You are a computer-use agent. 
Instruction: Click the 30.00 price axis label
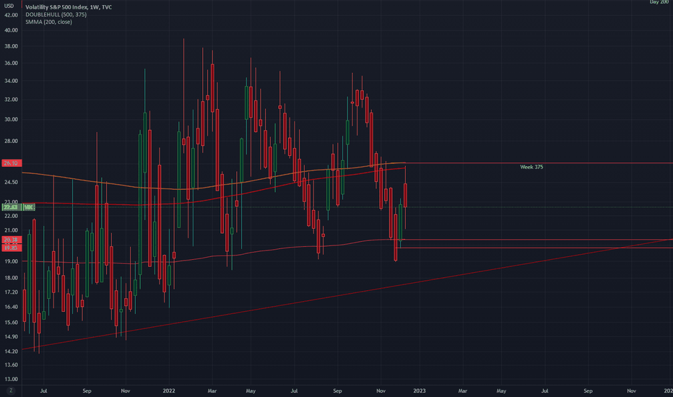[x=11, y=119]
